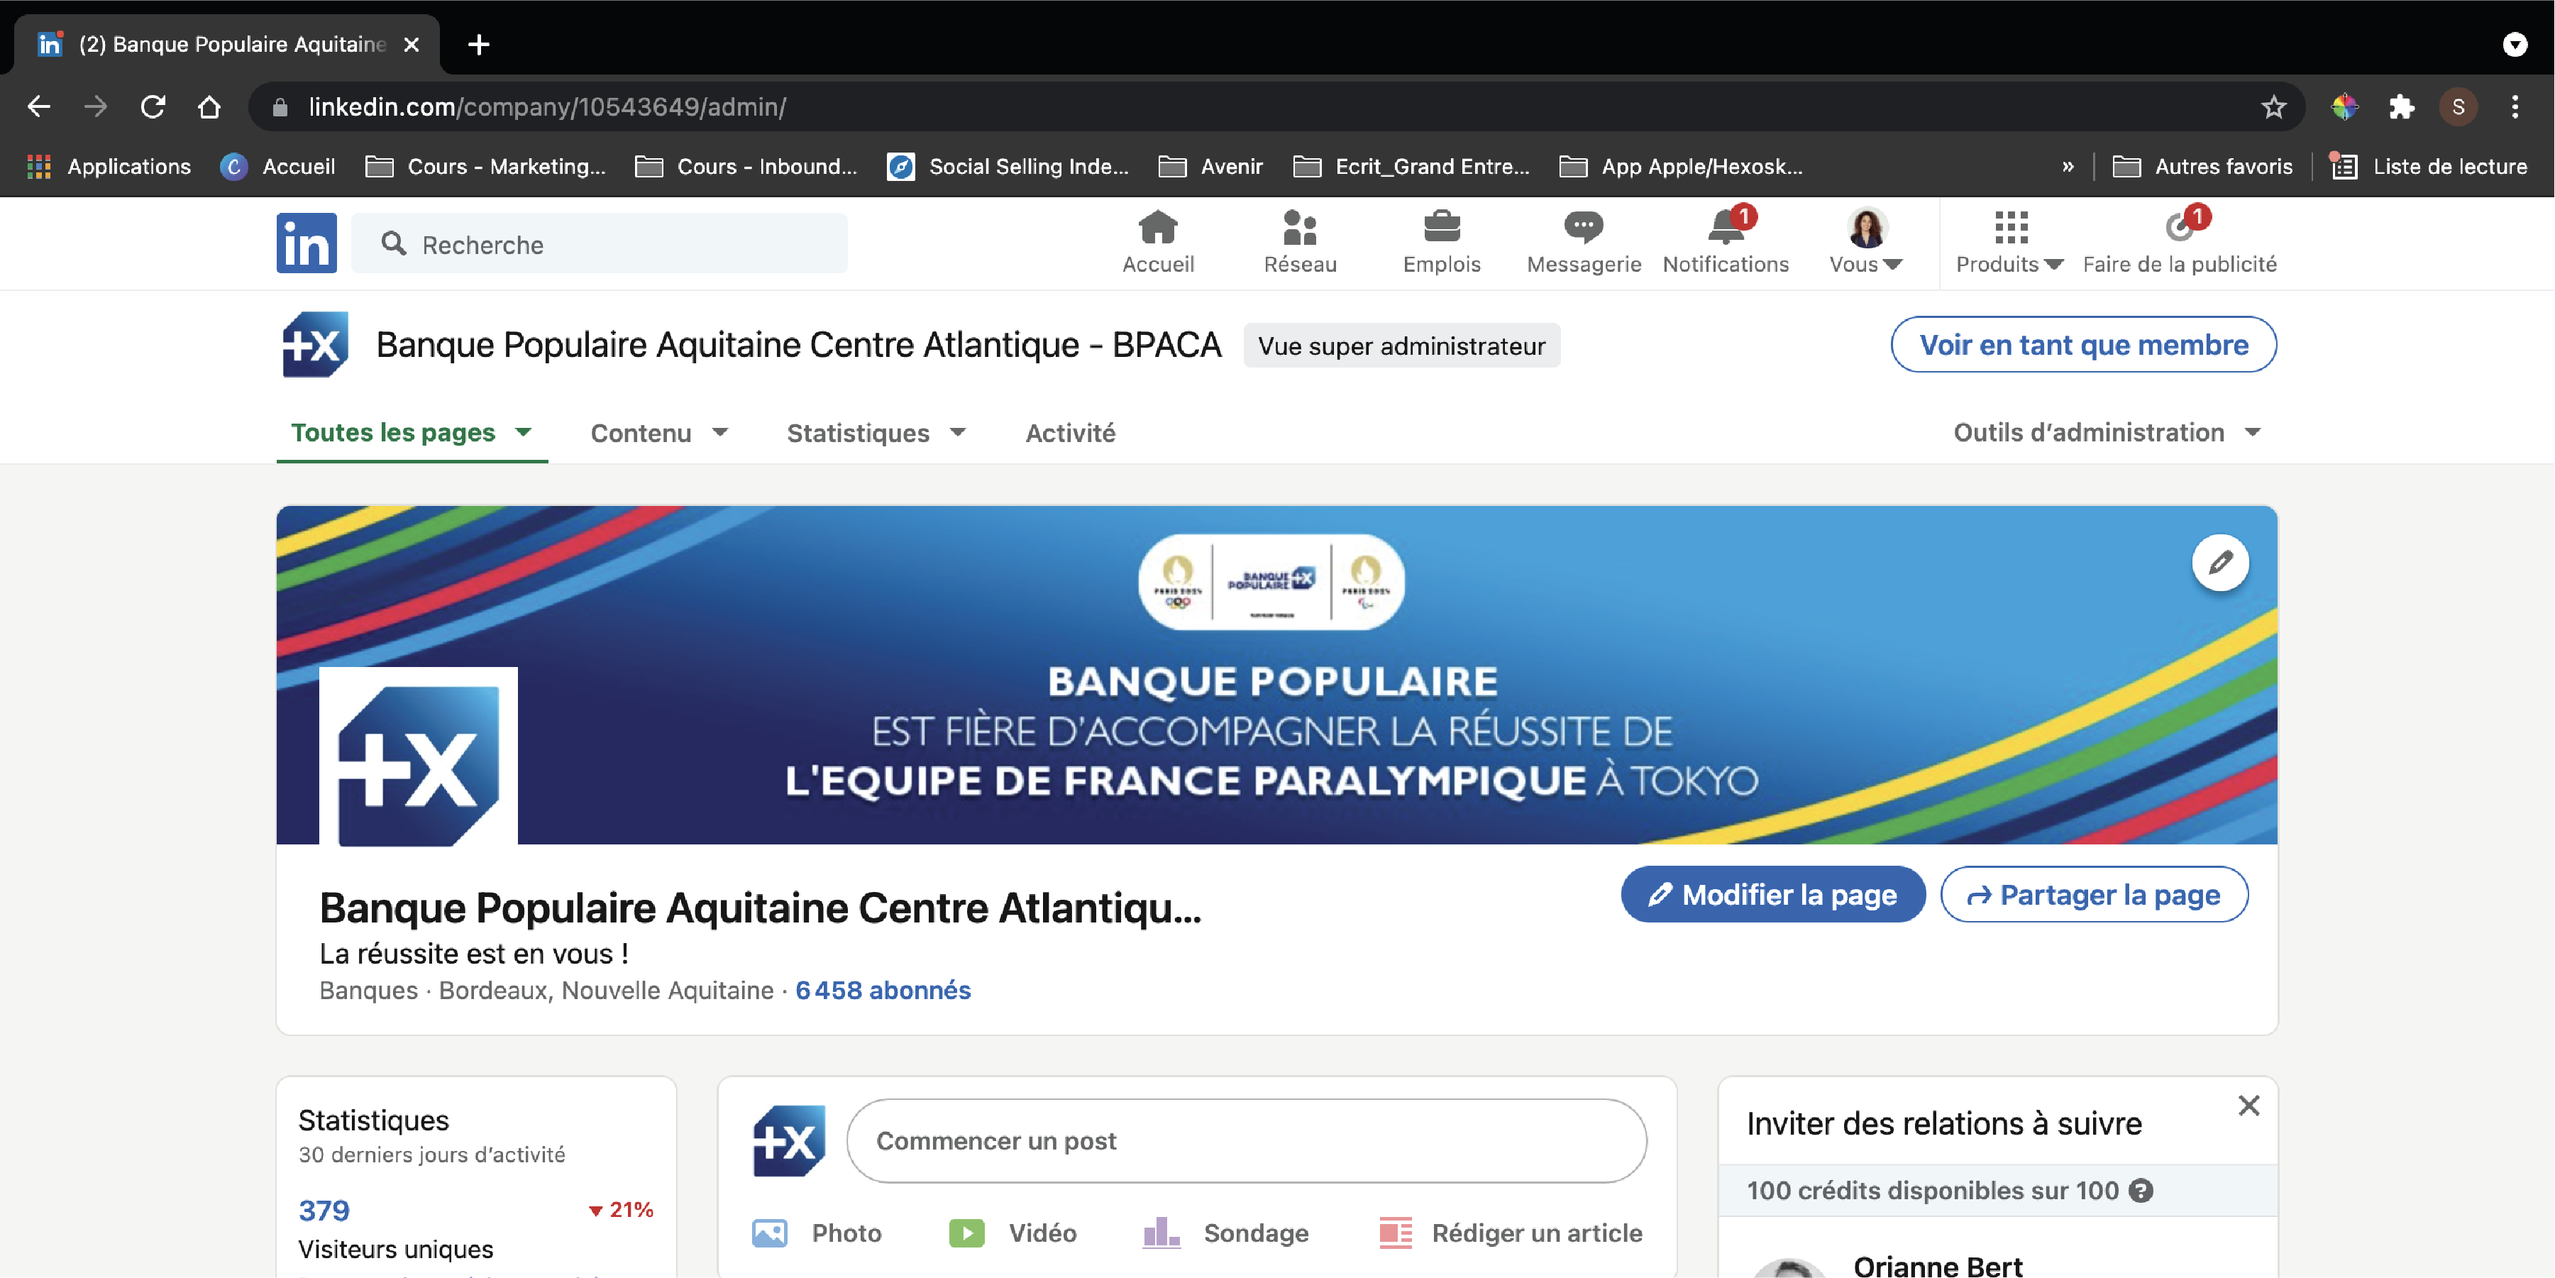
Task: Open Chrome extensions puzzle icon
Action: [x=2401, y=106]
